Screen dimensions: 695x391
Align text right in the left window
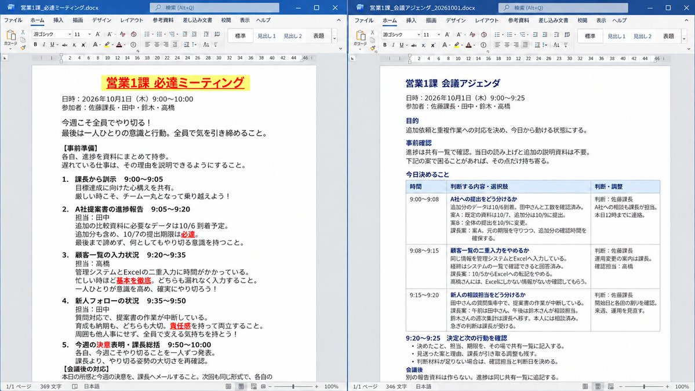point(166,45)
